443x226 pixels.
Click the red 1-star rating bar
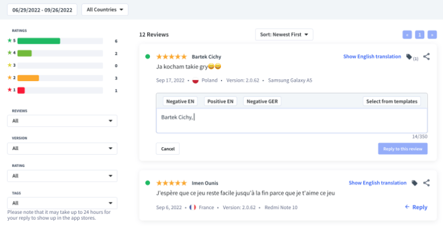click(x=21, y=91)
